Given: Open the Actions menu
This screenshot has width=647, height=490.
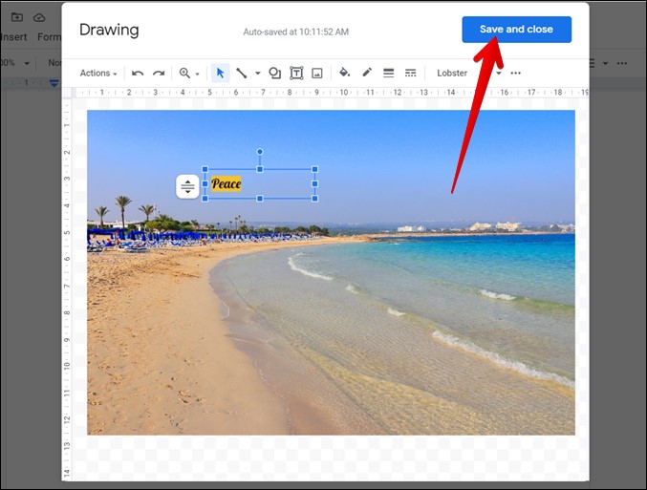Looking at the screenshot, I should pyautogui.click(x=98, y=74).
